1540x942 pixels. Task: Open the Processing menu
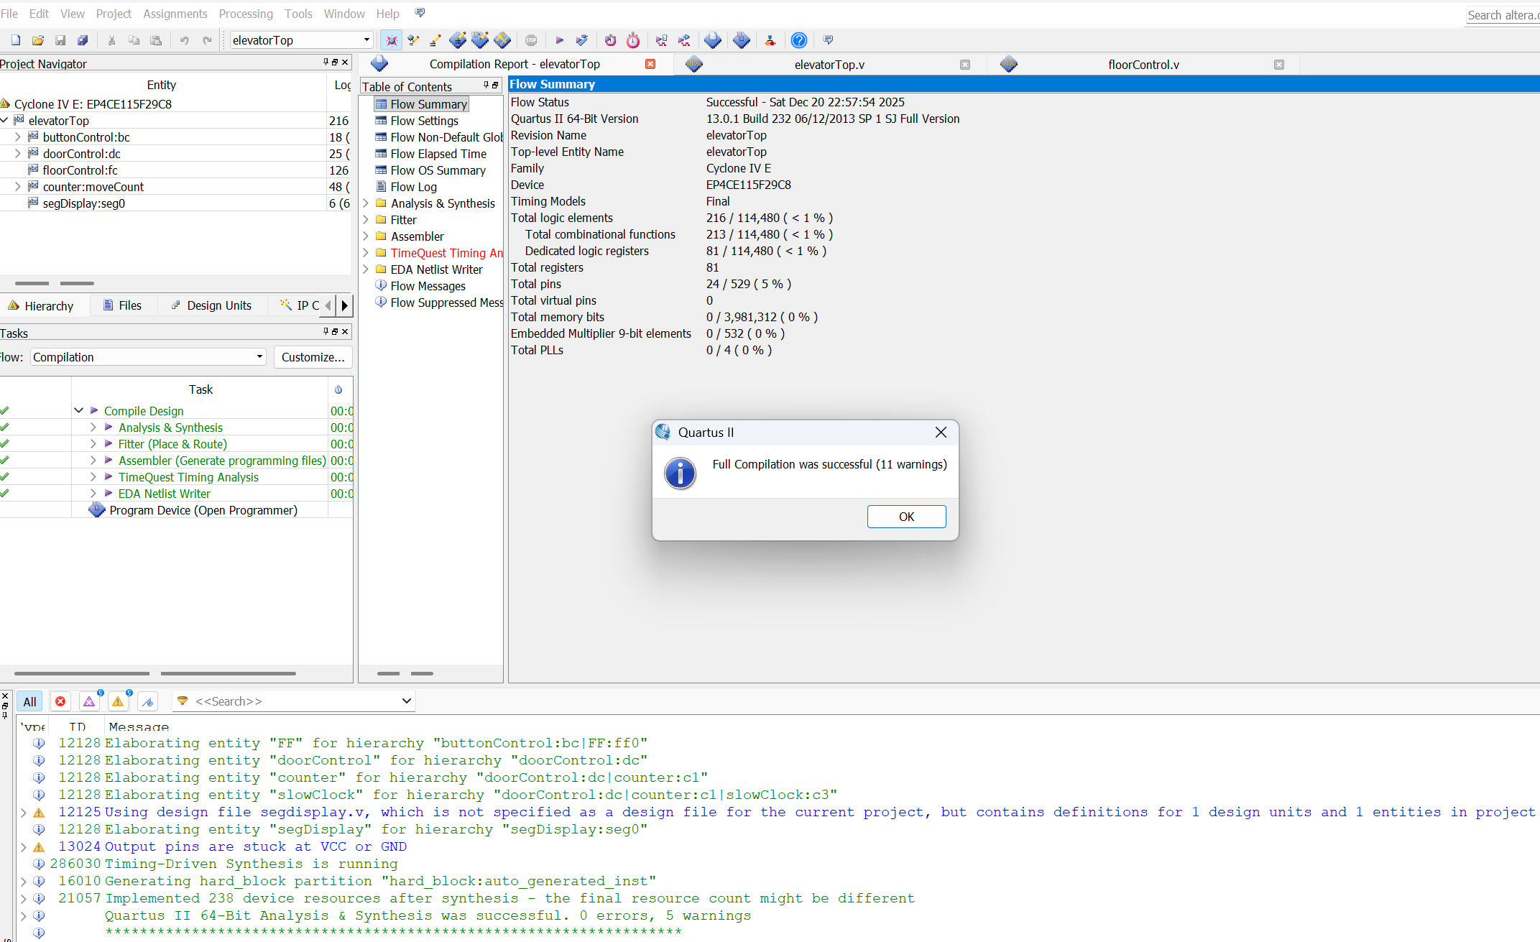[x=246, y=14]
